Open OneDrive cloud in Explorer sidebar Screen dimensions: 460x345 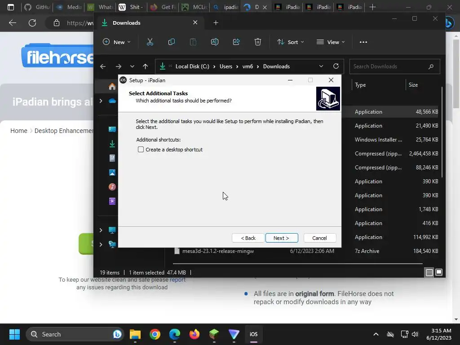point(112,101)
